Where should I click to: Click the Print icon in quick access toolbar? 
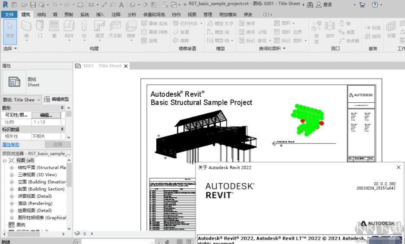pyautogui.click(x=80, y=5)
